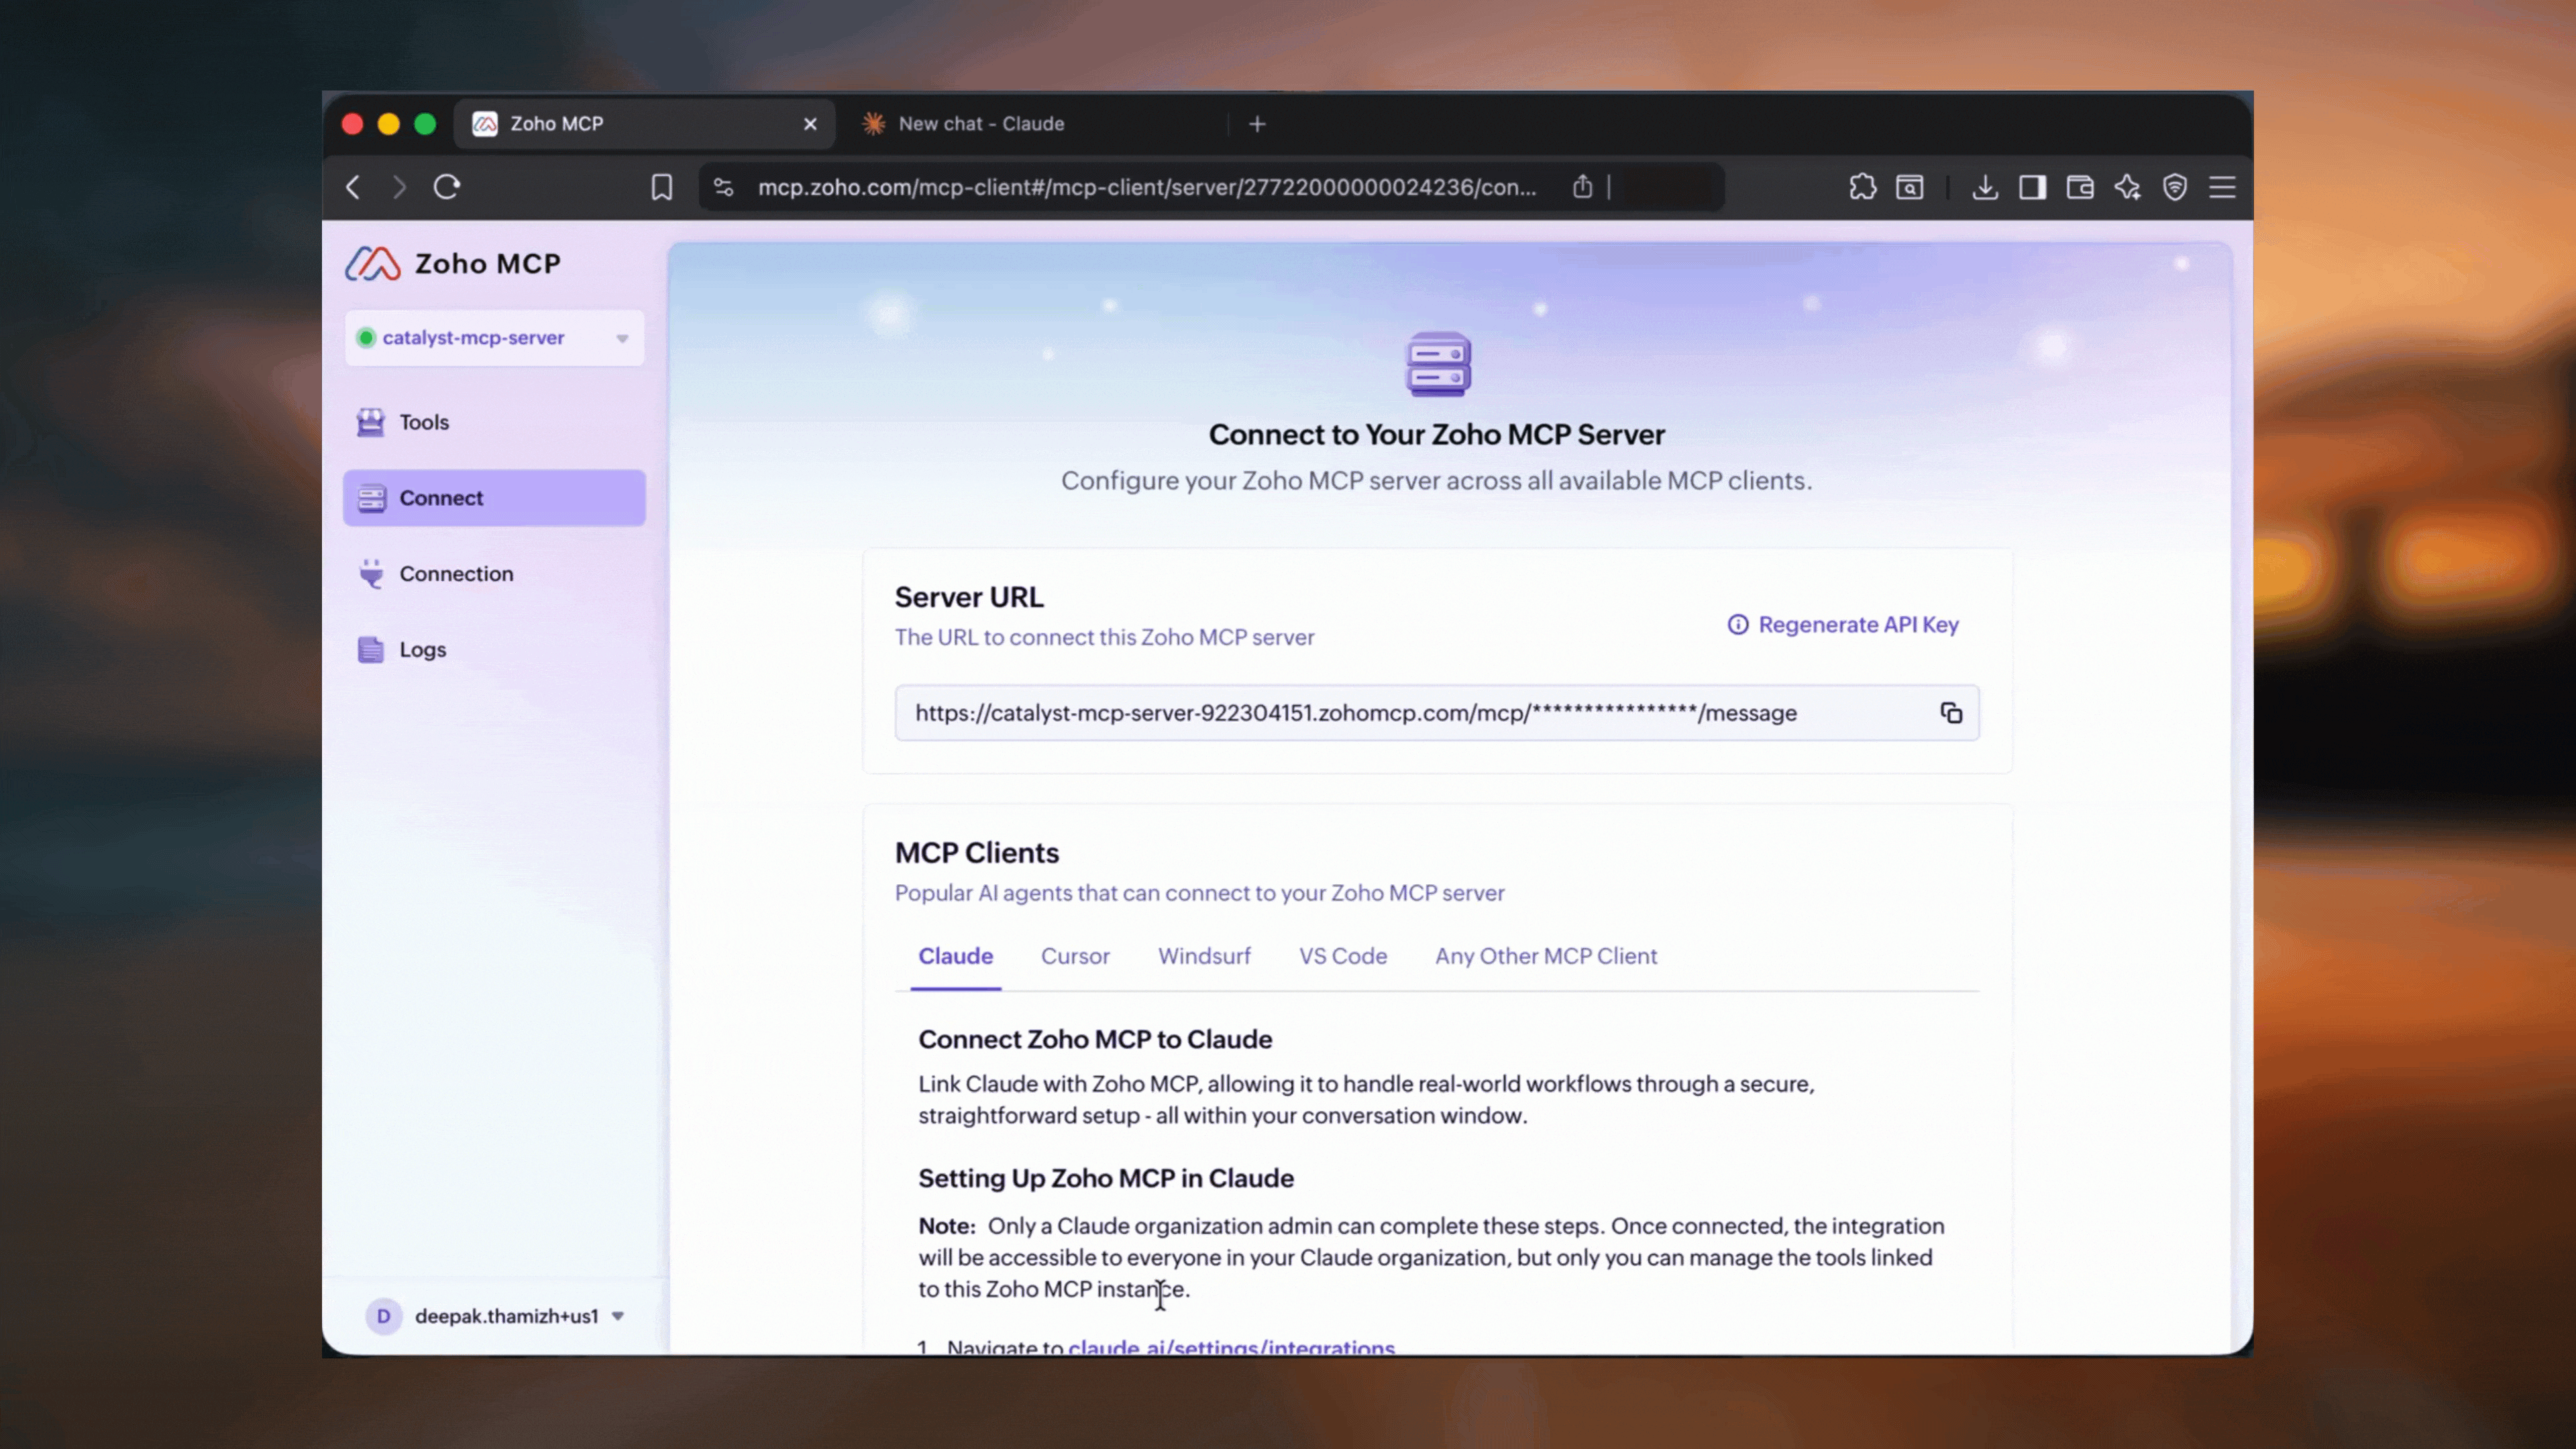
Task: Click the share icon in the address bar
Action: (1582, 186)
